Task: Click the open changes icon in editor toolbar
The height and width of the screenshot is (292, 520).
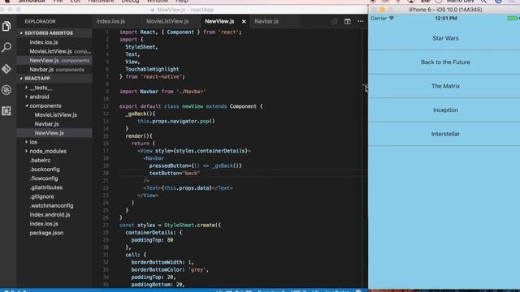Action: tap(334, 22)
